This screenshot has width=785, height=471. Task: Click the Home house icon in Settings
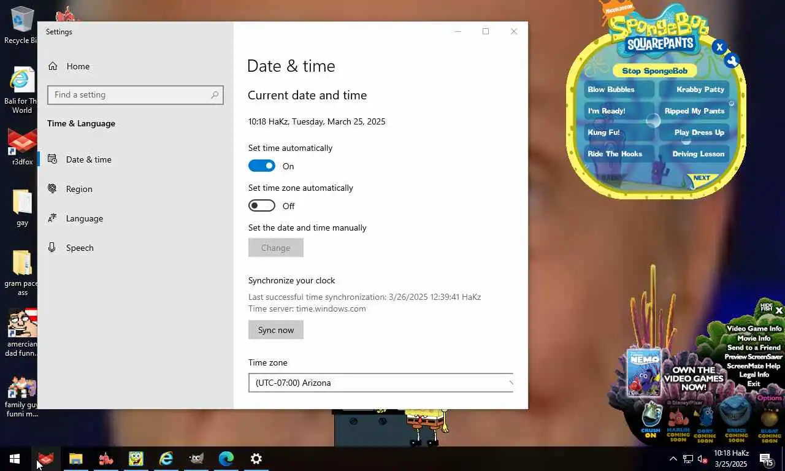pos(53,66)
